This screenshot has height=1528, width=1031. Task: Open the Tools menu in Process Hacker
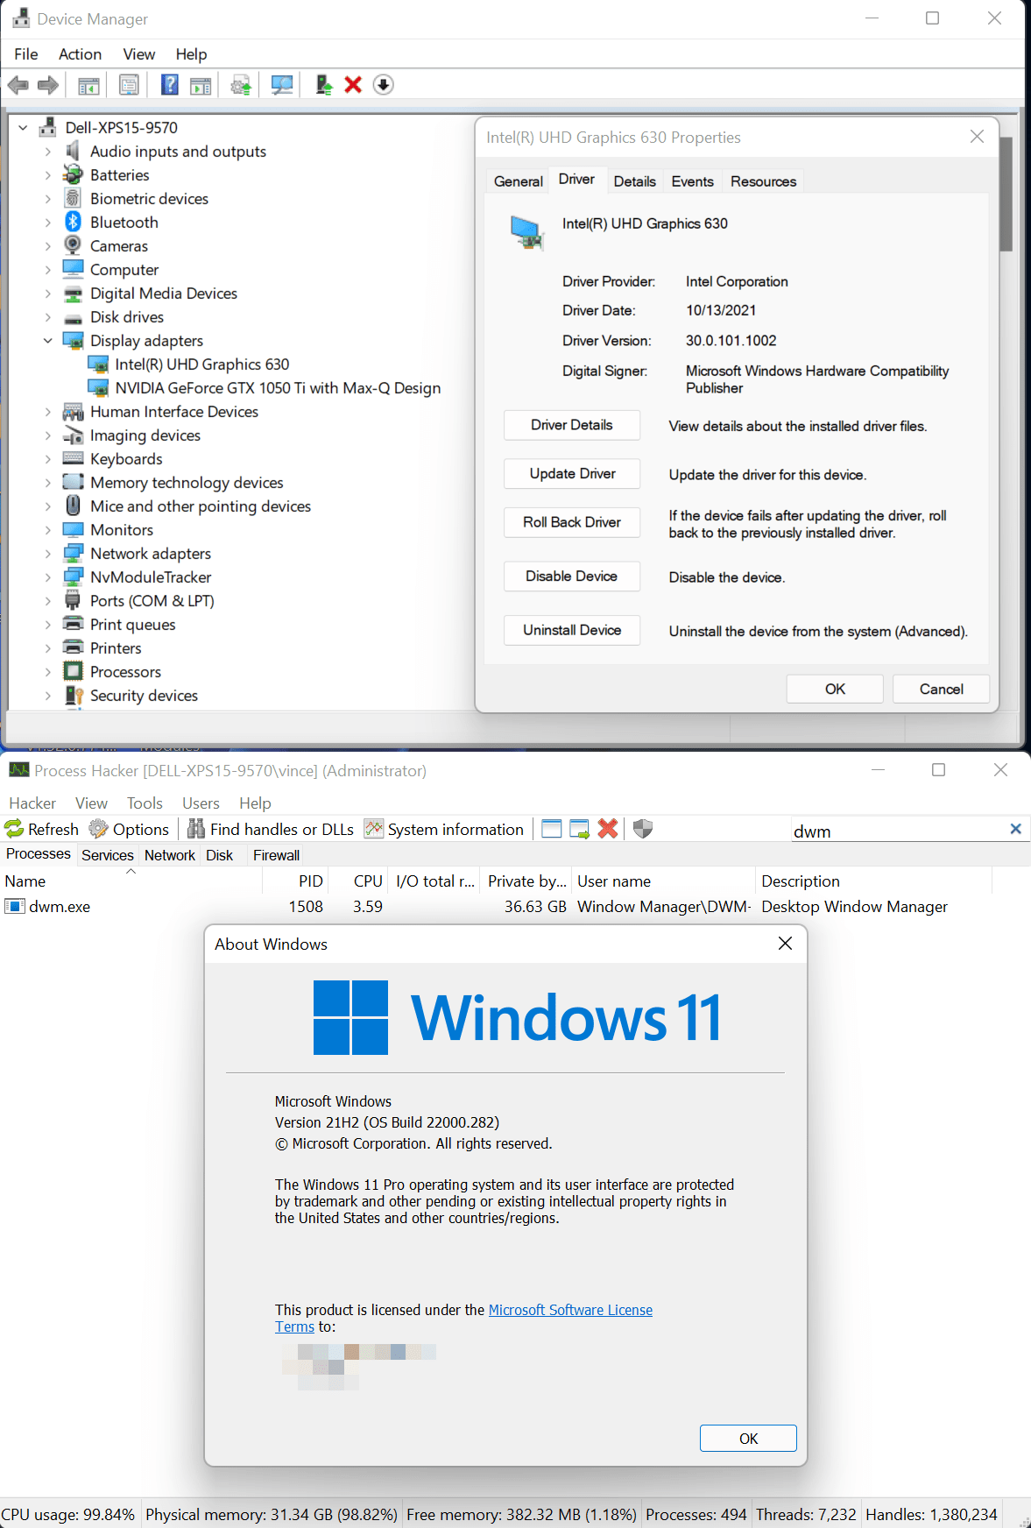[145, 803]
